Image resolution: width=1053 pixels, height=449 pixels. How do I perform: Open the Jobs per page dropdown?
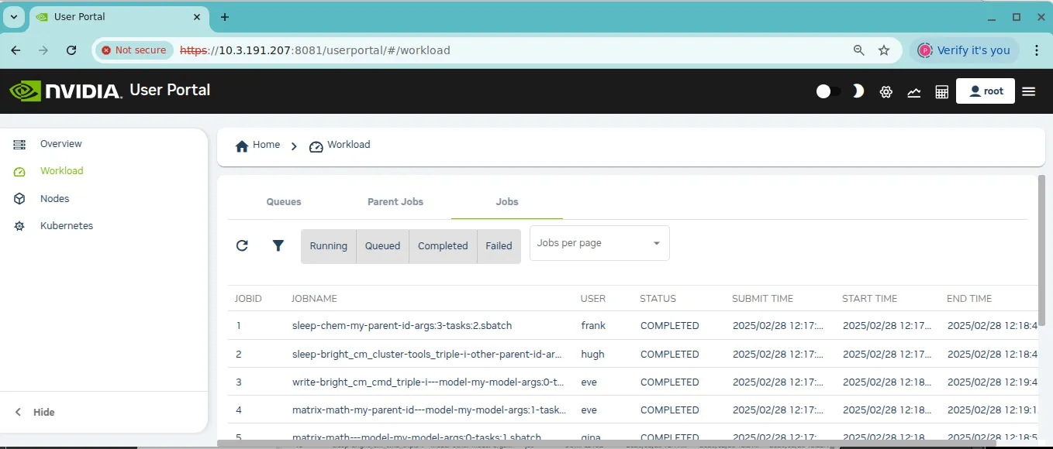(599, 243)
